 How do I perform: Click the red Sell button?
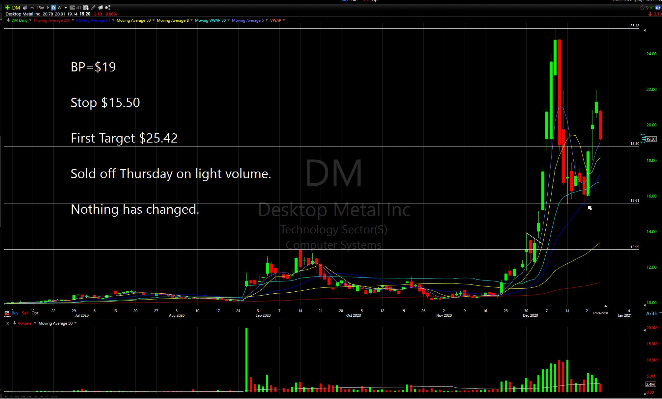click(x=25, y=313)
